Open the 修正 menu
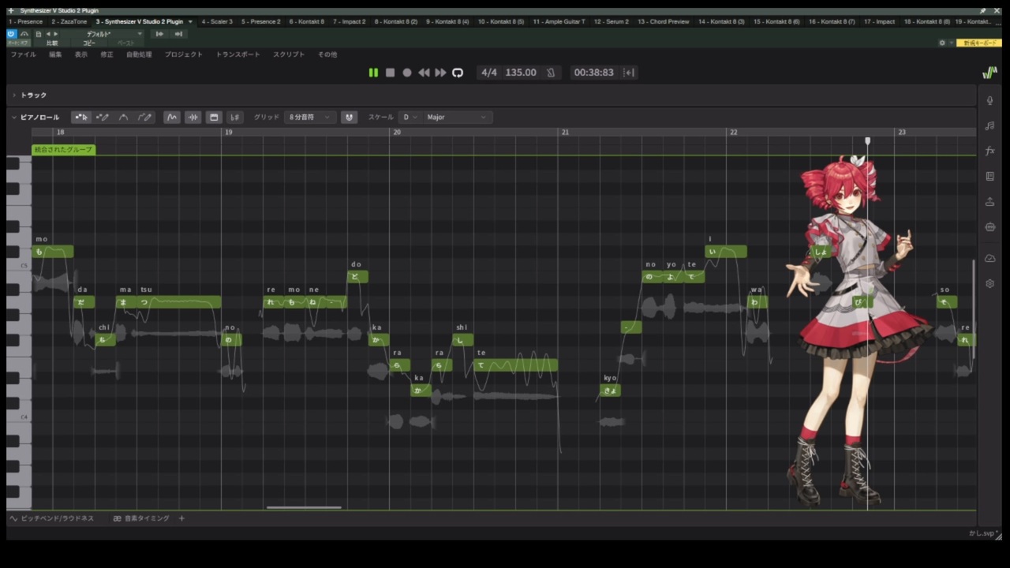The image size is (1010, 568). pyautogui.click(x=107, y=54)
